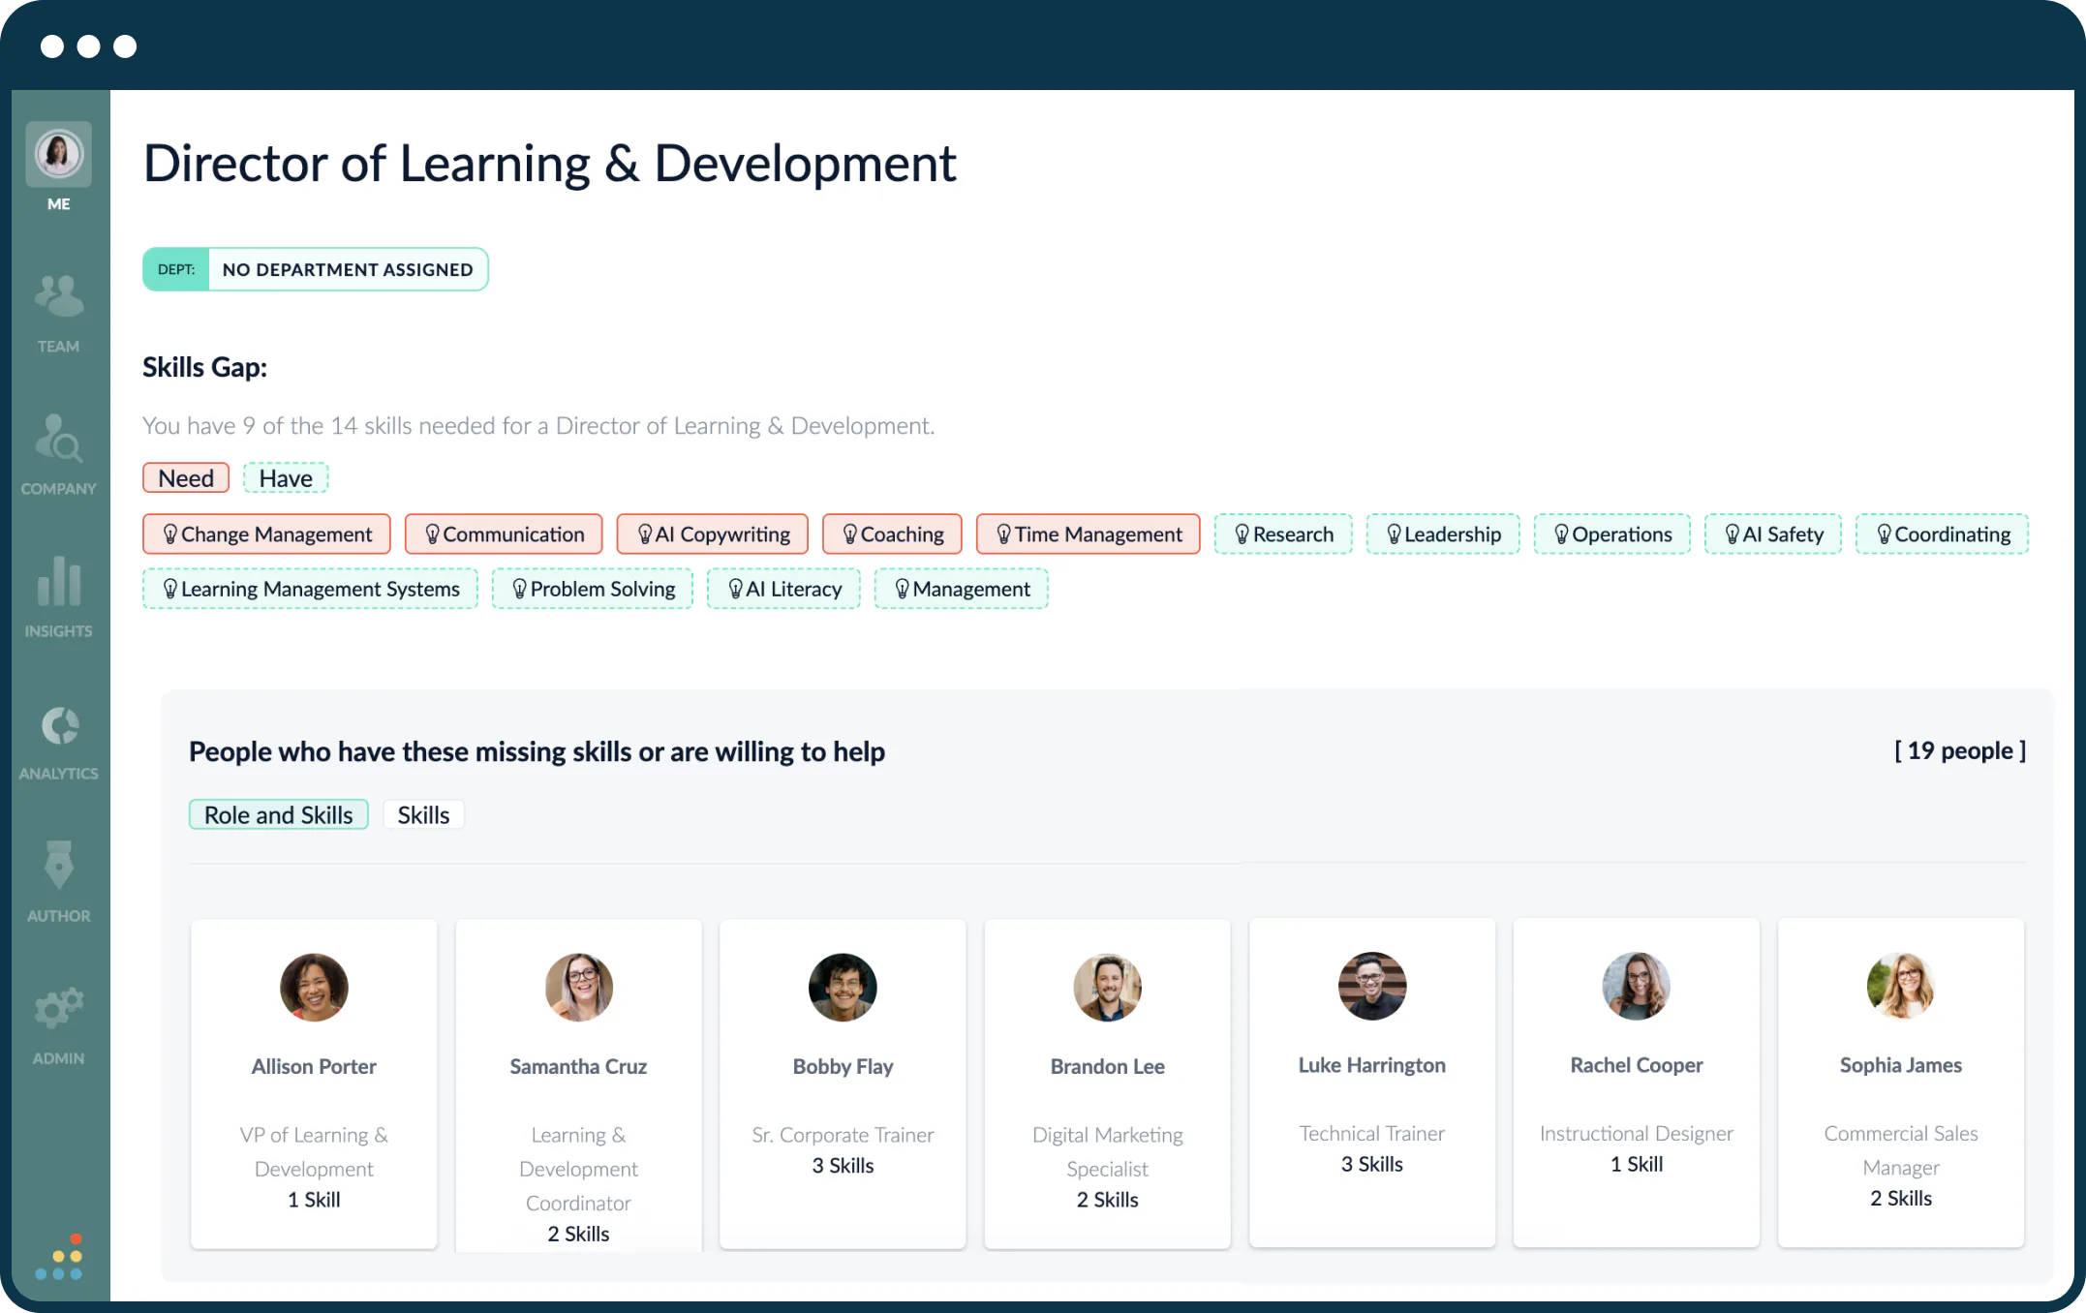Select the Problem Solving skill tag
The height and width of the screenshot is (1313, 2086).
coord(593,589)
